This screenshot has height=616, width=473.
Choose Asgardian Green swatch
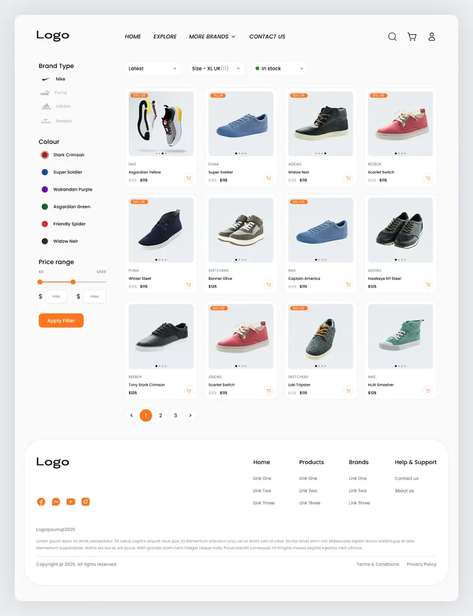pyautogui.click(x=45, y=206)
